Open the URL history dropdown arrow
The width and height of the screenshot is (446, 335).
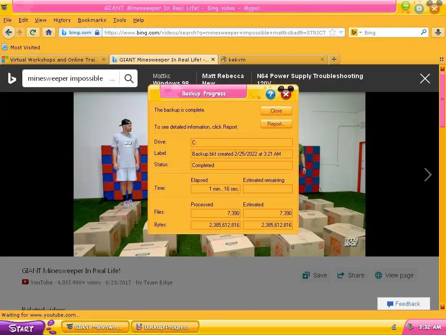point(341,32)
